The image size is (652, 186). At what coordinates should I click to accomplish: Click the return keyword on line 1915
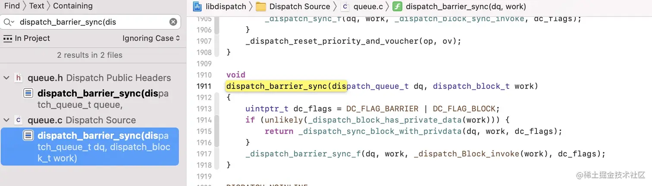[x=279, y=131]
